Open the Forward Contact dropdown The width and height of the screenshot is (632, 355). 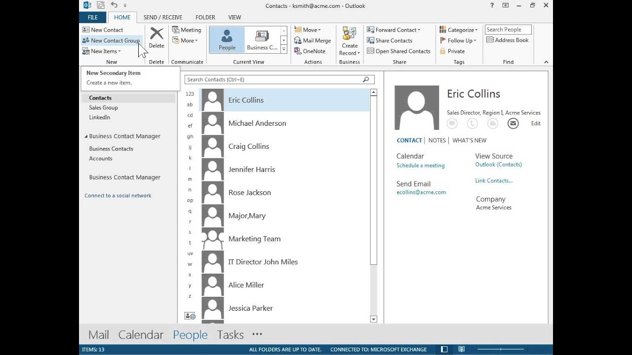394,30
